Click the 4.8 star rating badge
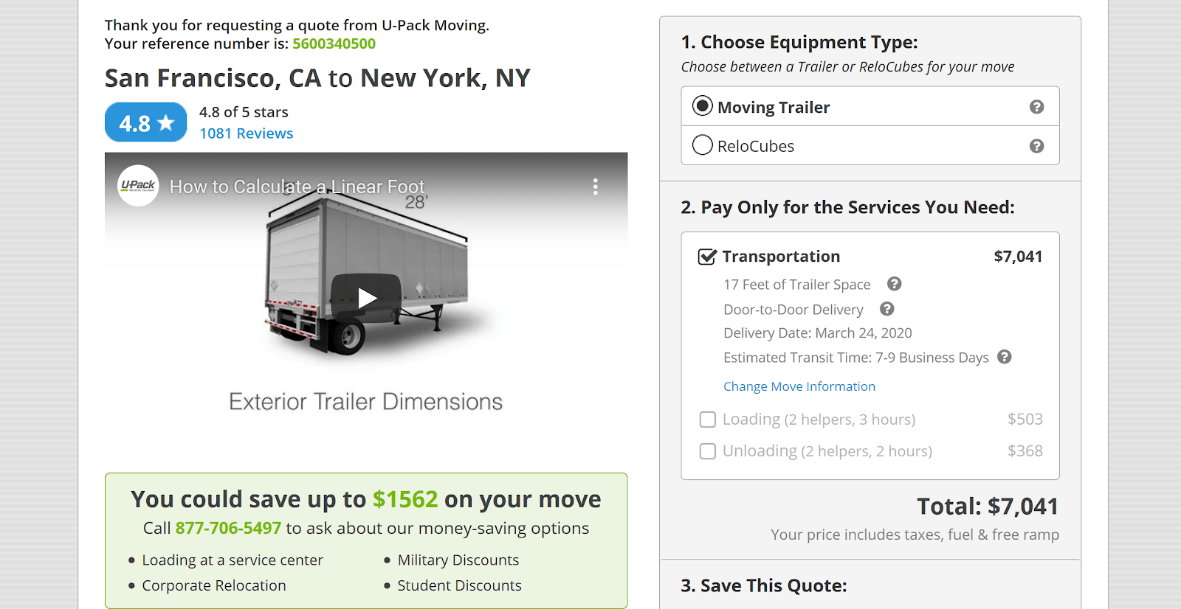1181x609 pixels. click(145, 122)
